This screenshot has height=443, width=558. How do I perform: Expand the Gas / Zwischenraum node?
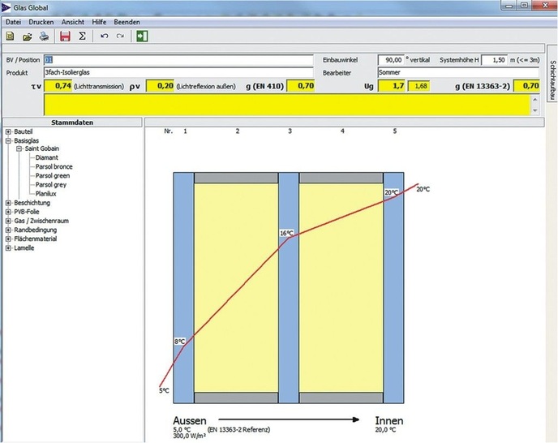[x=8, y=221]
